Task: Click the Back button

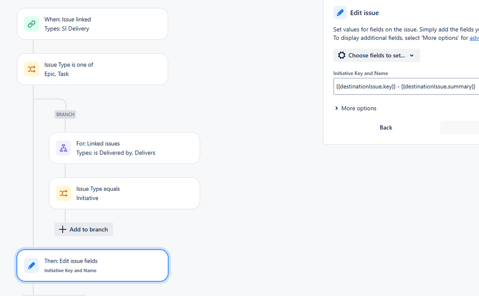Action: tap(386, 128)
